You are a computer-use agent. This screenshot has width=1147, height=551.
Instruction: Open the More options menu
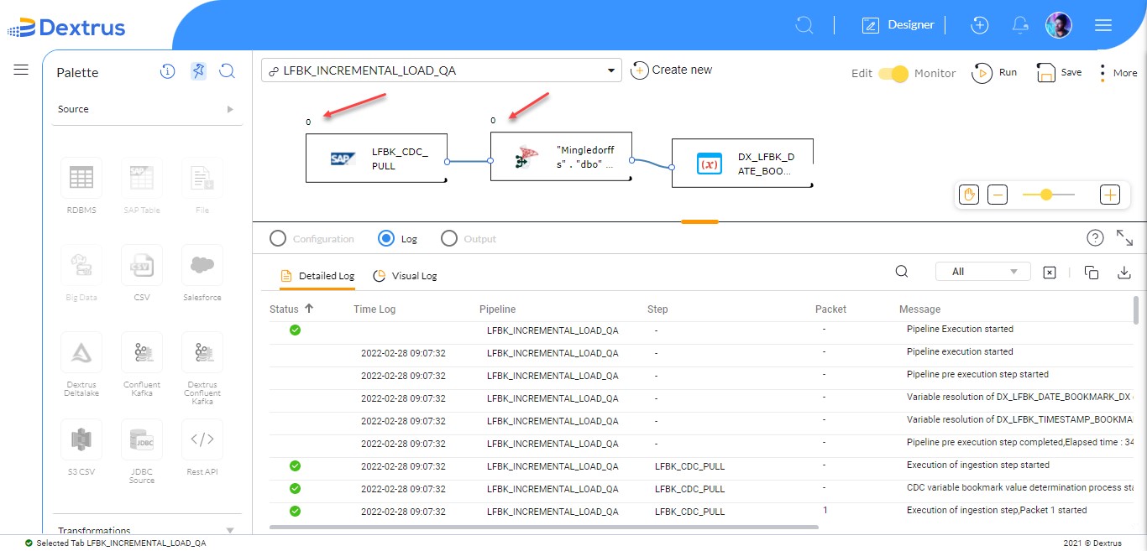(1118, 73)
